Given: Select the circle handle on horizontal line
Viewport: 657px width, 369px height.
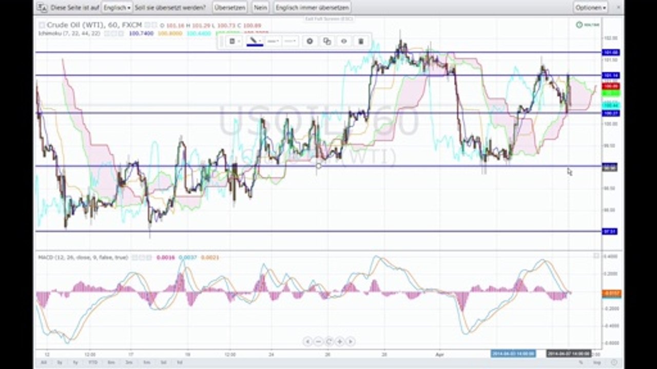Looking at the screenshot, I should pos(319,166).
